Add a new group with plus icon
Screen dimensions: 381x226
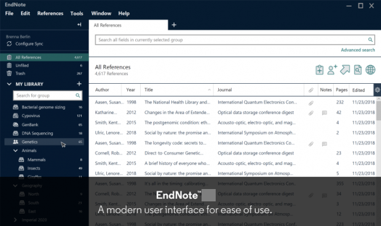[79, 84]
